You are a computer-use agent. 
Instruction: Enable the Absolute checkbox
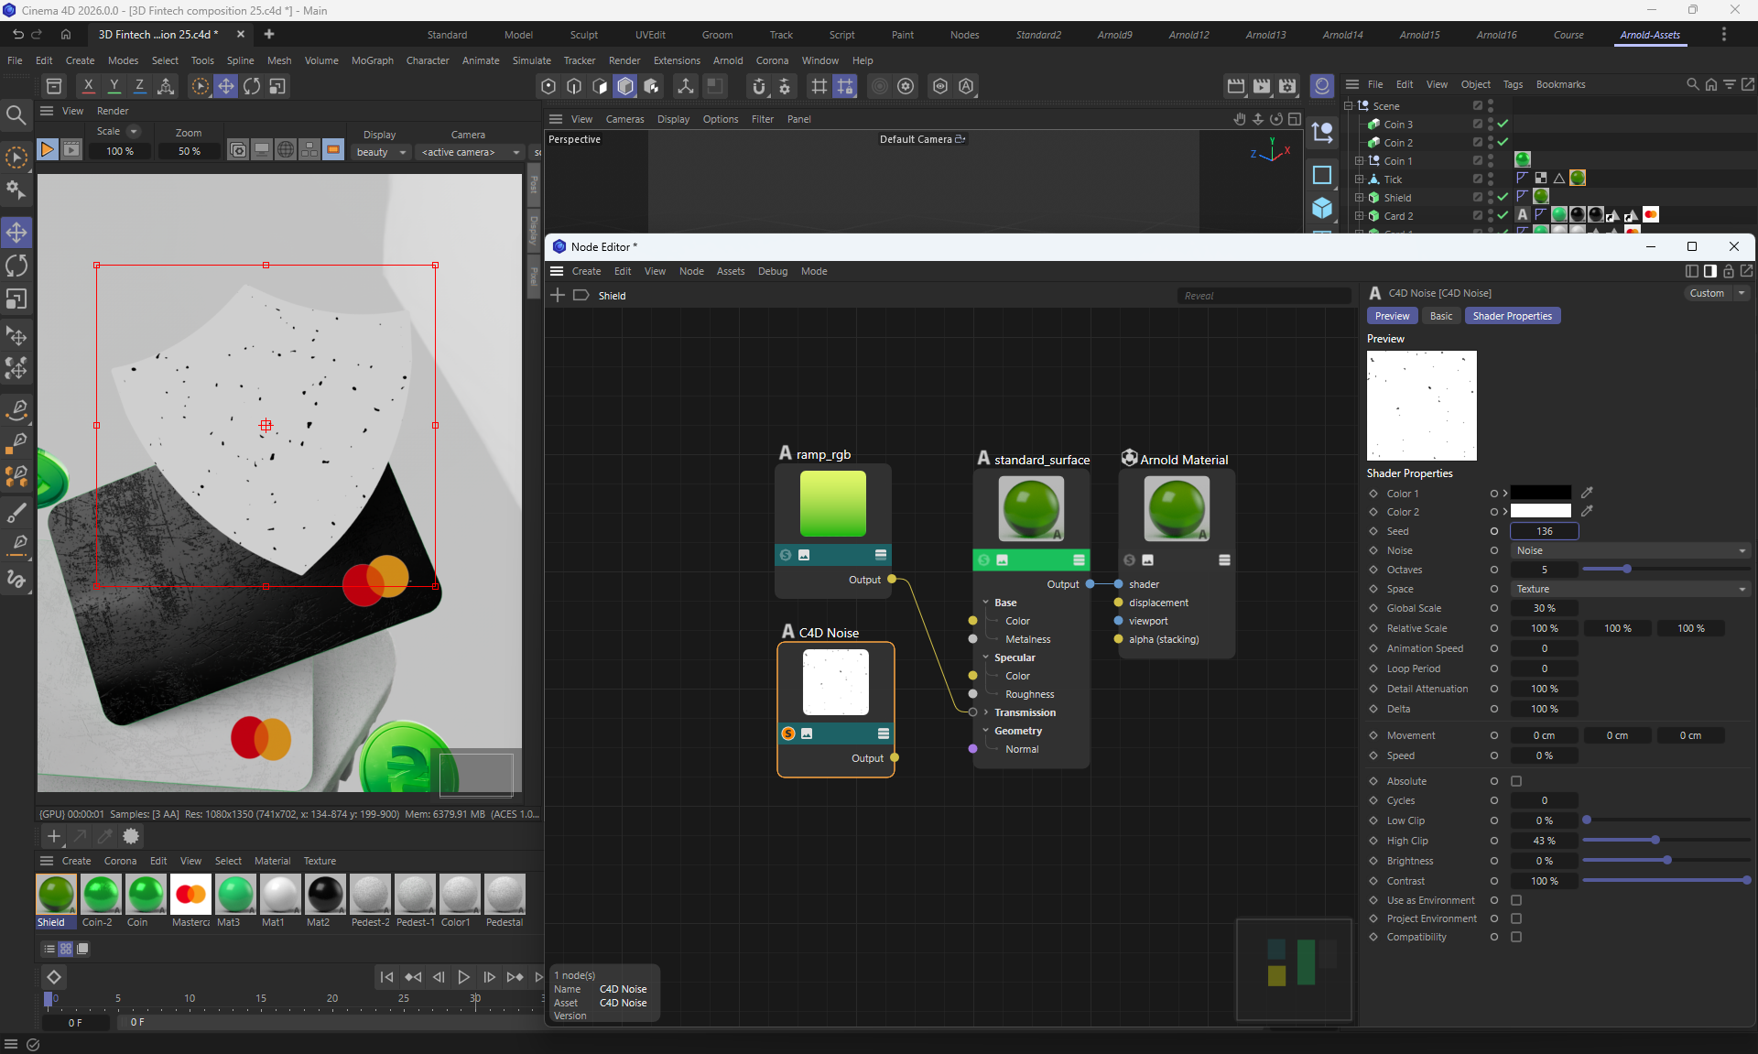[x=1516, y=781]
